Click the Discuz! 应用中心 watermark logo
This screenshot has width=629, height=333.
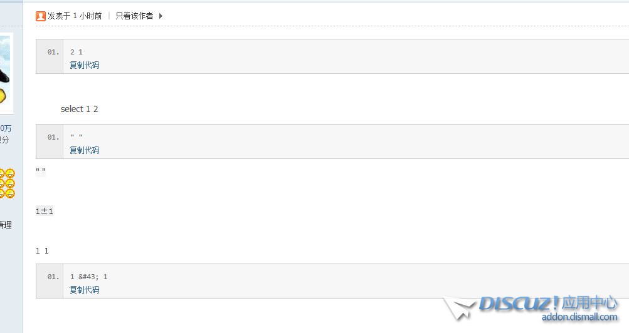tap(547, 304)
